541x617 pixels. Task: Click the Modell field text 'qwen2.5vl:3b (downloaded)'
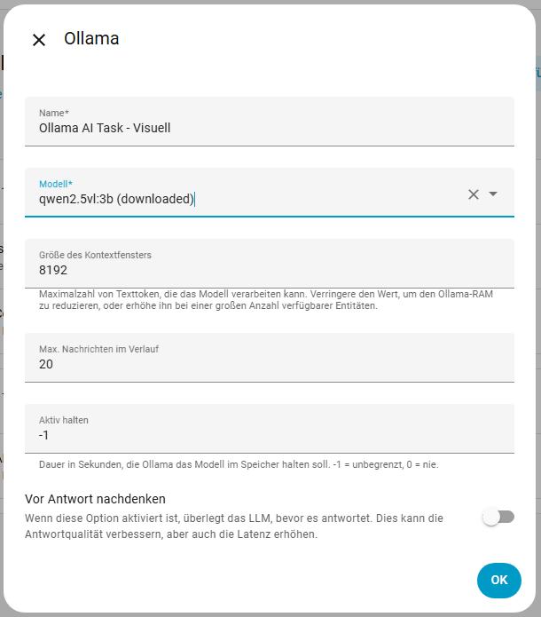116,199
